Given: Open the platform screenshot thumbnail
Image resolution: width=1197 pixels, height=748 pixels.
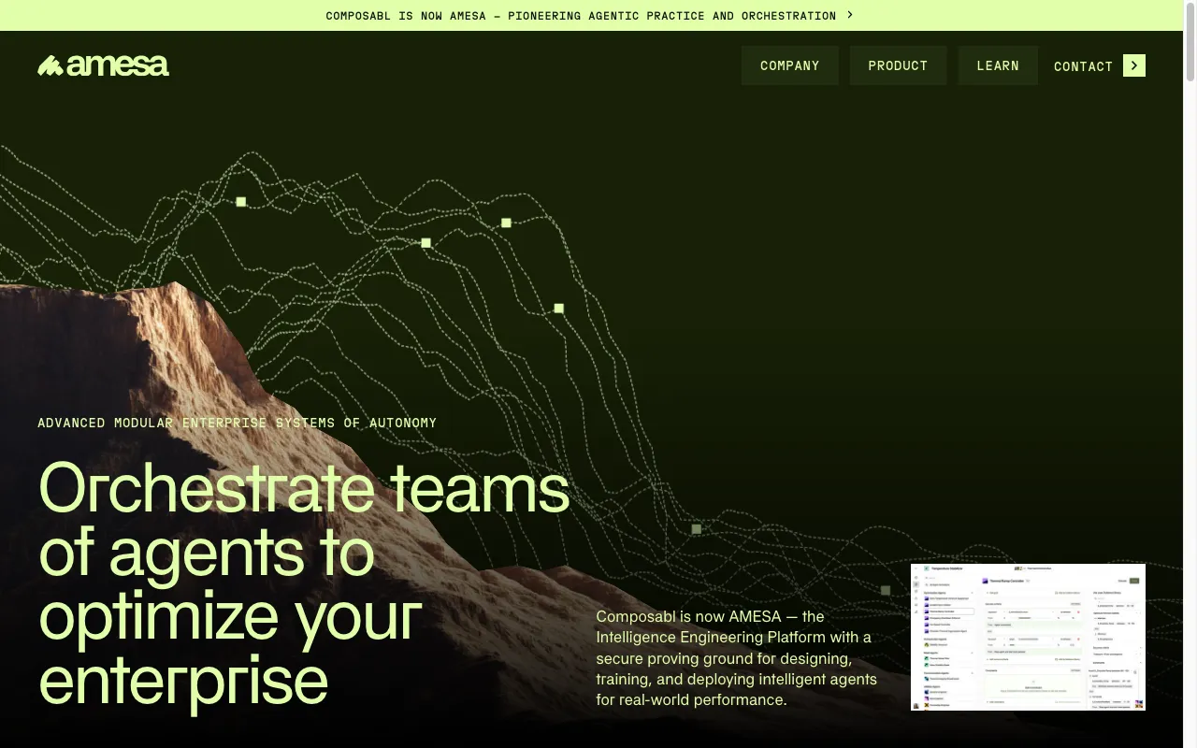Looking at the screenshot, I should tap(1028, 637).
